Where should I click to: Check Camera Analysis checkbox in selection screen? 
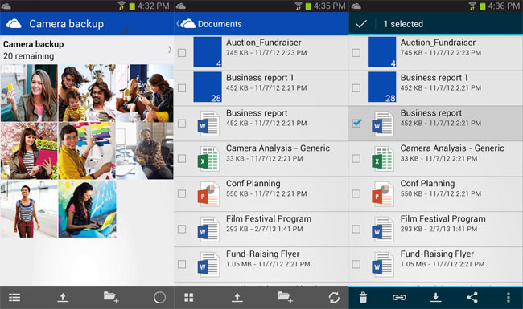(x=356, y=159)
